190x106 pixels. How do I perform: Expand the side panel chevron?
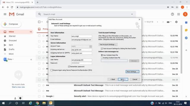pos(186,97)
